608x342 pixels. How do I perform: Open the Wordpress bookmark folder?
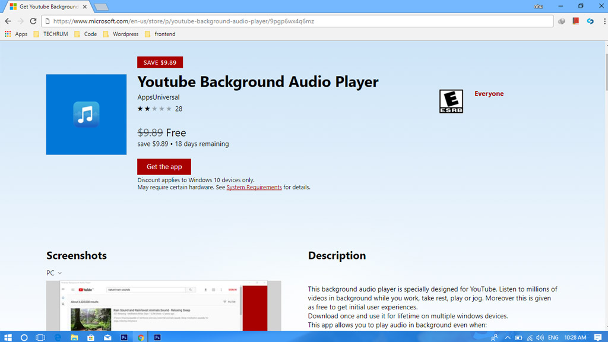pos(121,34)
